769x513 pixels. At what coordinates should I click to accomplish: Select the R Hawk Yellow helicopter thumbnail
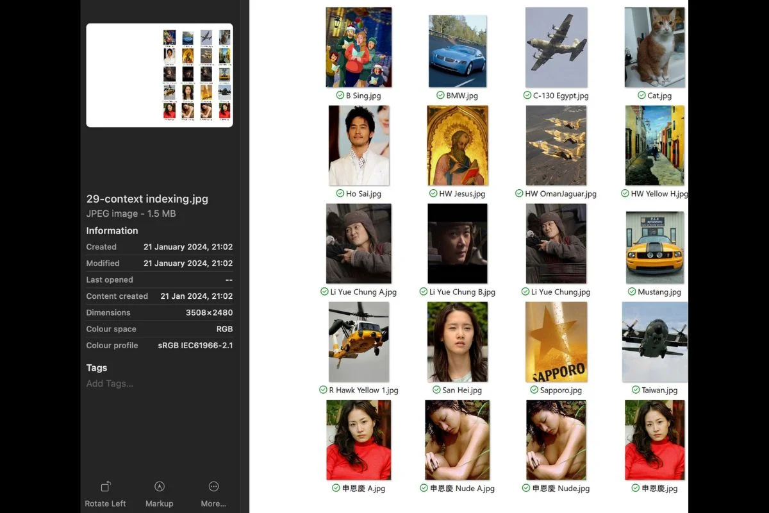click(x=358, y=342)
